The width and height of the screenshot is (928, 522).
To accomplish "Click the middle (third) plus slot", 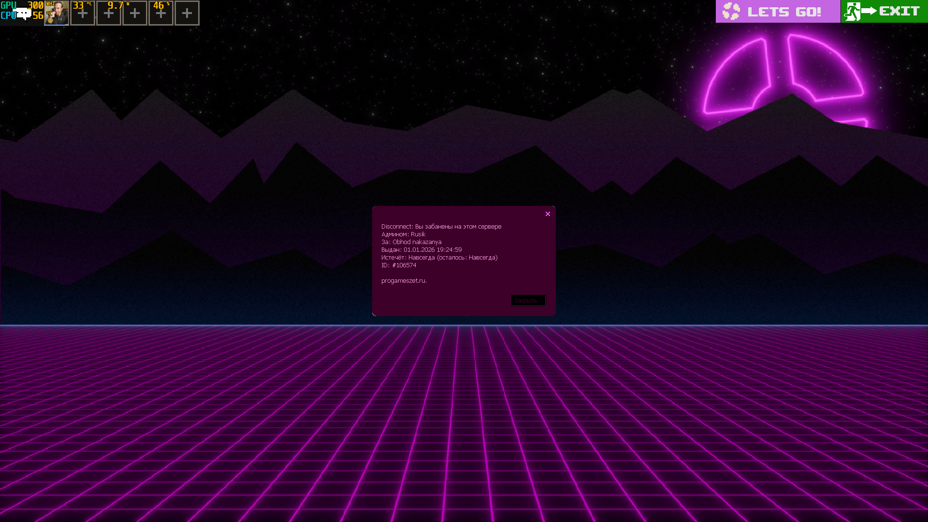I will tap(135, 14).
